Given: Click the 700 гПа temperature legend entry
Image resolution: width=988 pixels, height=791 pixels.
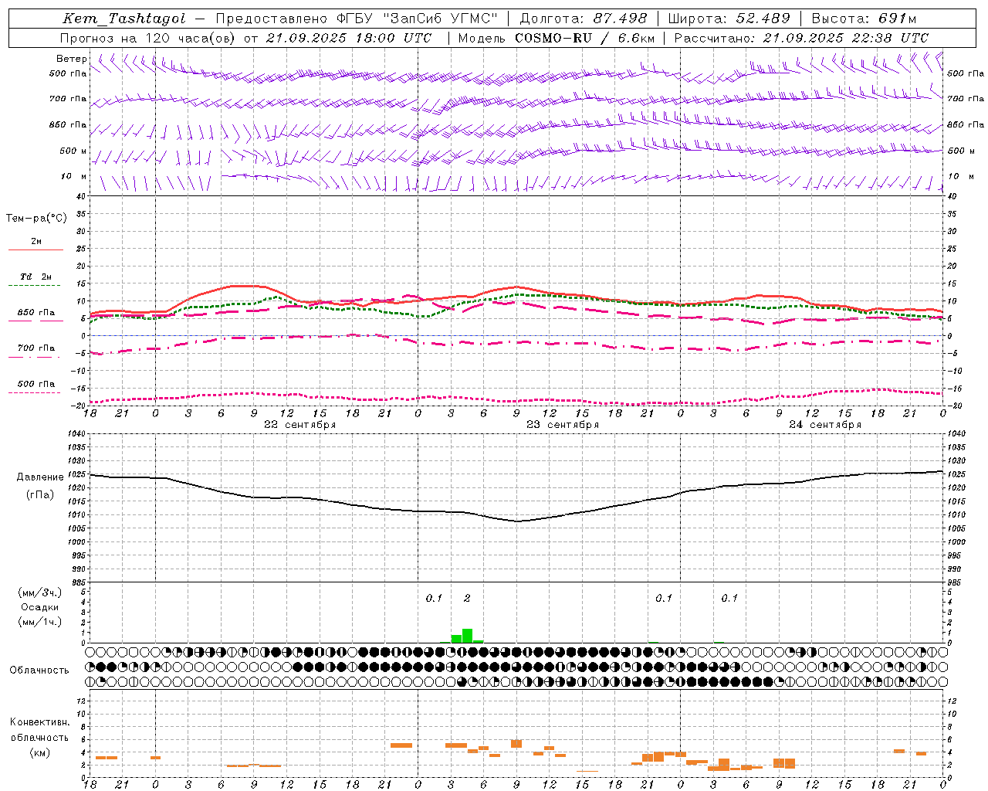Looking at the screenshot, I should click(x=36, y=348).
